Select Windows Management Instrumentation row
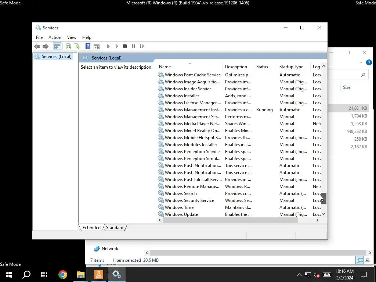 (x=239, y=109)
